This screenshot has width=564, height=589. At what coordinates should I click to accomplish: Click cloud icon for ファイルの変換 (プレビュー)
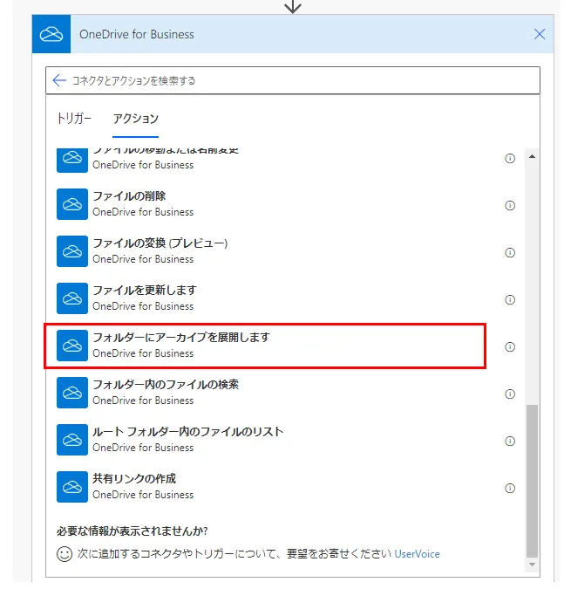point(72,251)
